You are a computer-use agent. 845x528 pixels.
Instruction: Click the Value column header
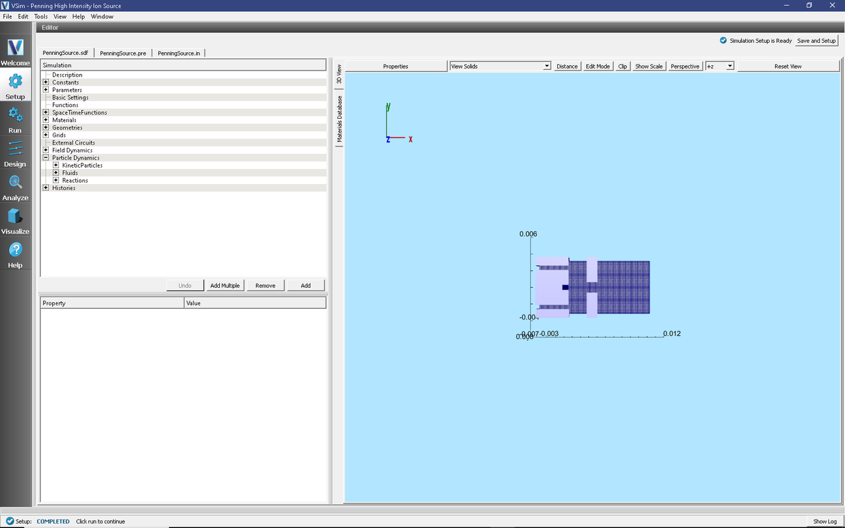255,303
